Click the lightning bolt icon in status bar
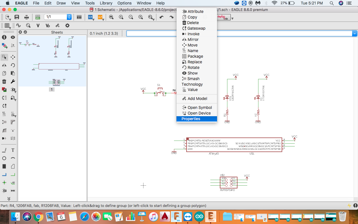 pos(349,206)
